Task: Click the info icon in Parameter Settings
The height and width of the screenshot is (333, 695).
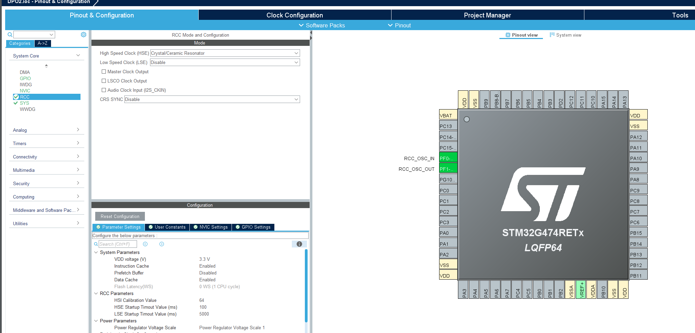Action: click(x=299, y=244)
